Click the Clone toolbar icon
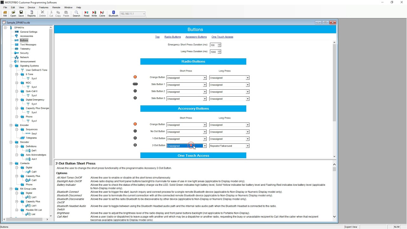 coord(102,14)
